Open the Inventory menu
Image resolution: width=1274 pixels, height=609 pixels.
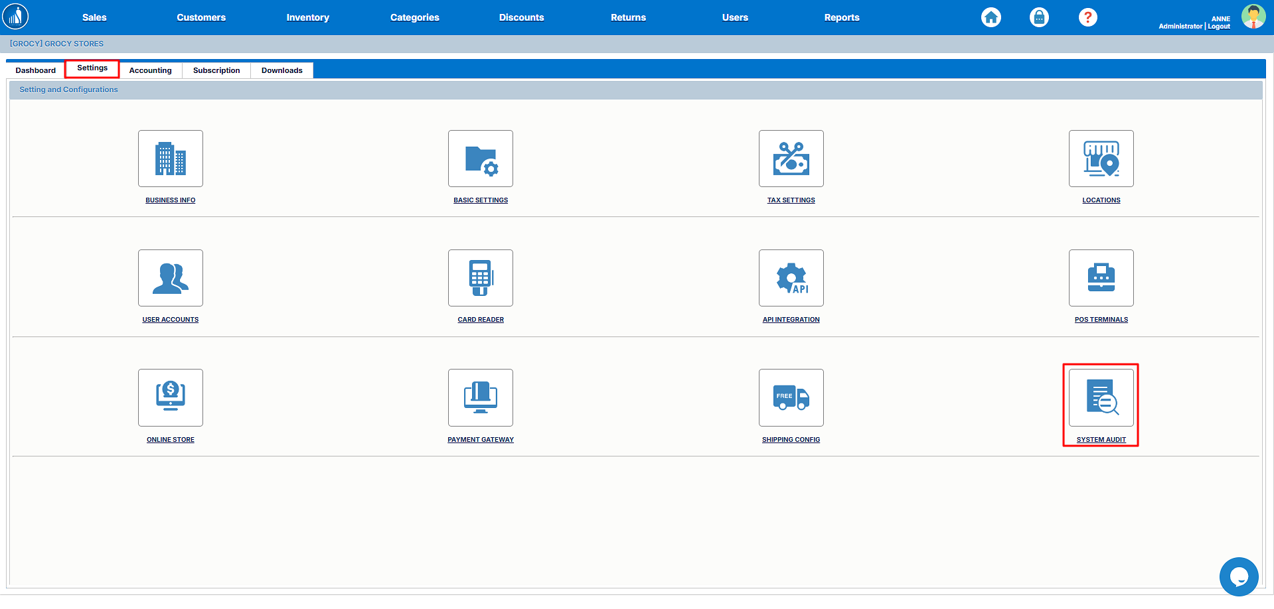[x=307, y=17]
